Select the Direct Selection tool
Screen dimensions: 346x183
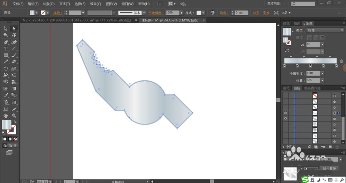tap(14, 28)
